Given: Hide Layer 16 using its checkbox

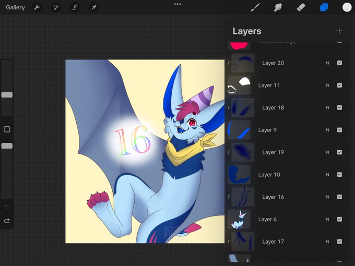Looking at the screenshot, I should click(339, 197).
